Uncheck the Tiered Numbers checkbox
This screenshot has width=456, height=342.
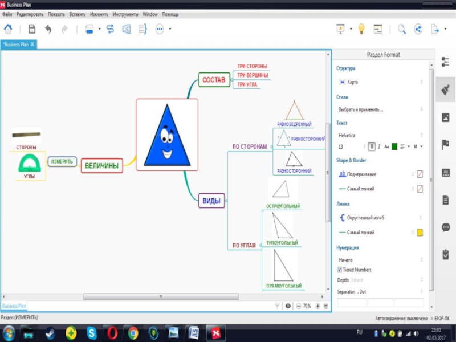tap(340, 270)
